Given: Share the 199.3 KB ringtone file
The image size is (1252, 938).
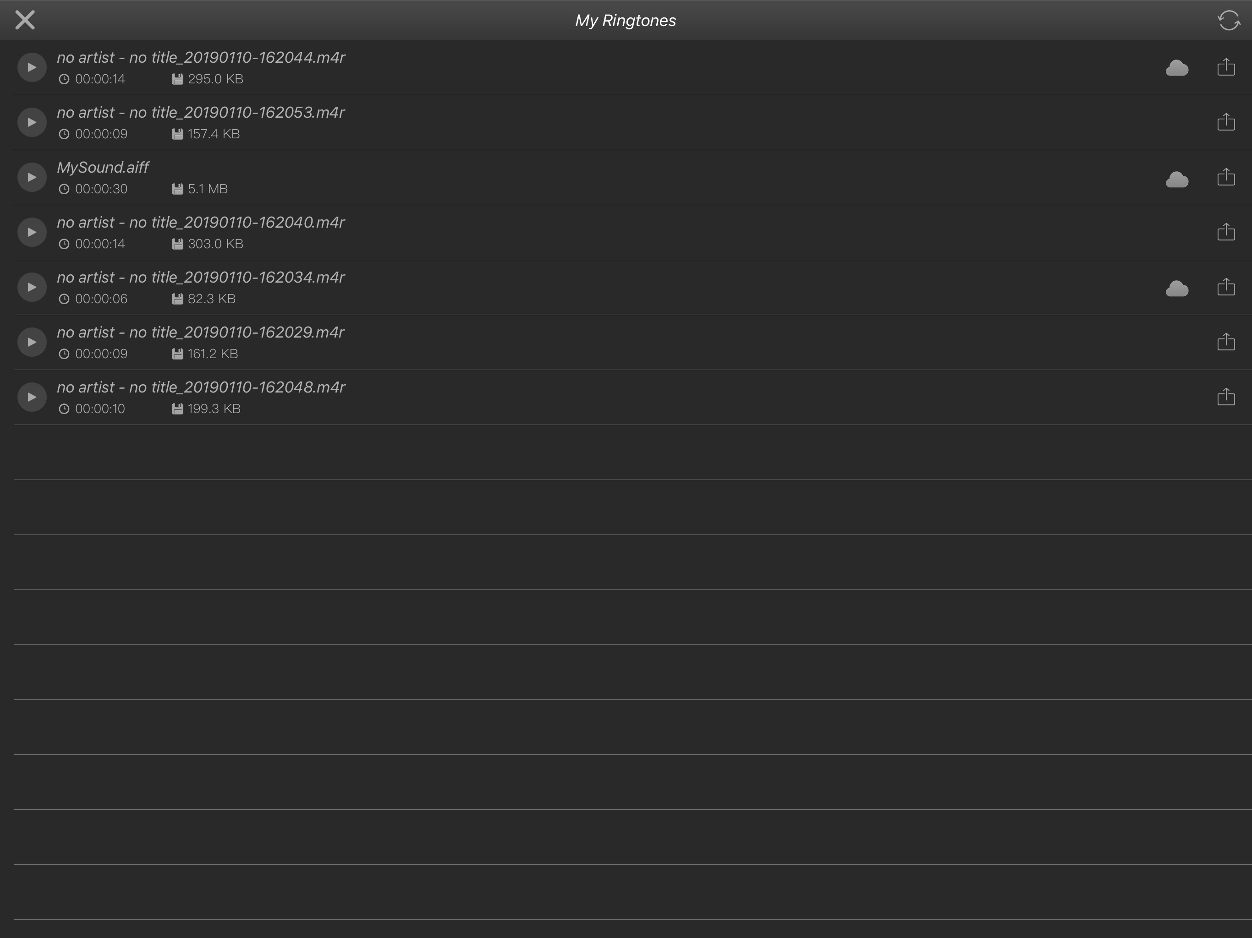Looking at the screenshot, I should coord(1225,396).
